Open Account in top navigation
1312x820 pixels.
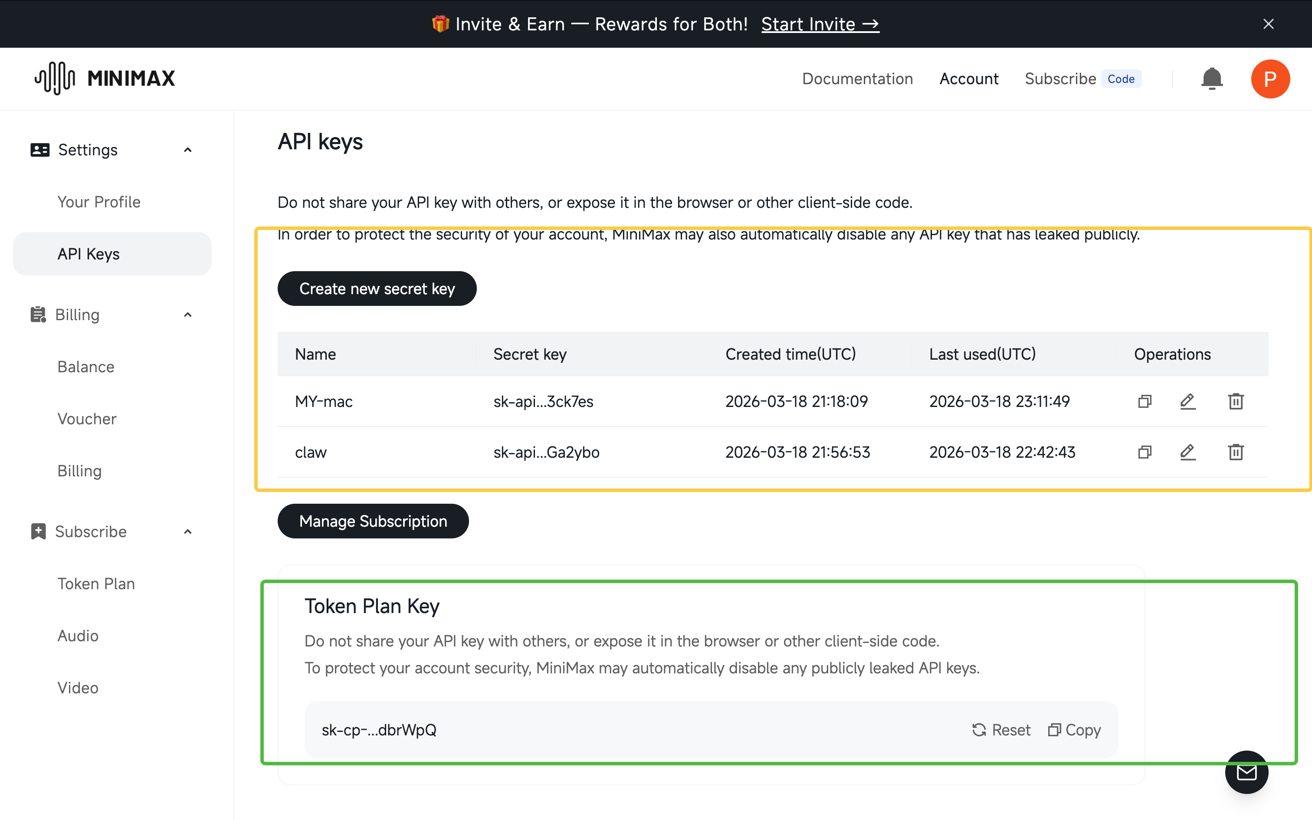[969, 79]
